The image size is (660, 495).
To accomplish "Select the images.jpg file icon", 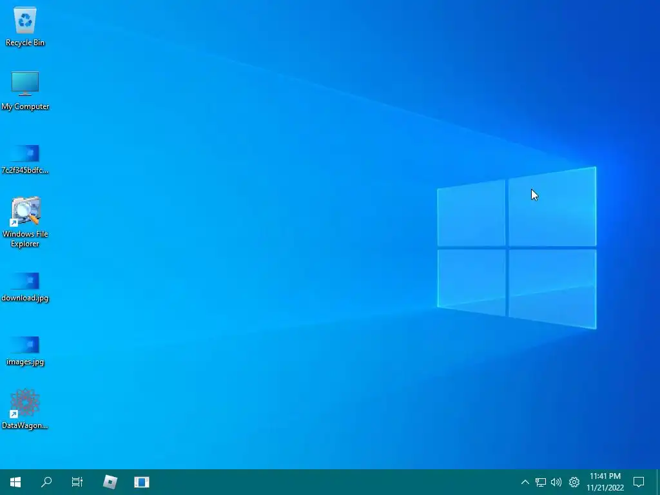I will [25, 351].
